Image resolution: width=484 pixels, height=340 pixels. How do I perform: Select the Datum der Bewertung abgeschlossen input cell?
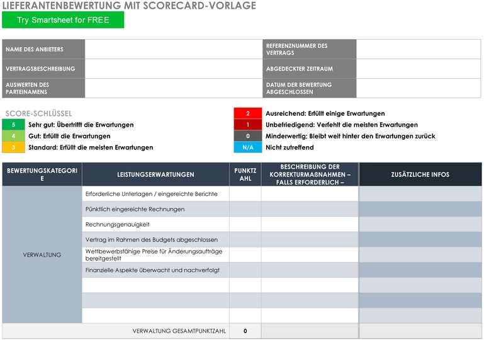pyautogui.click(x=419, y=88)
